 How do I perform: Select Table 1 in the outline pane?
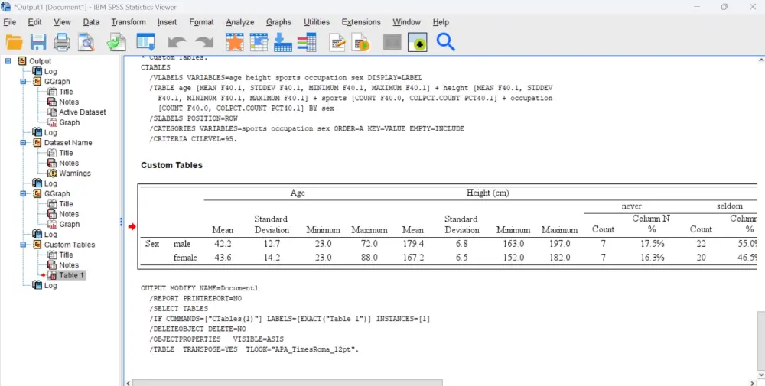click(x=71, y=275)
